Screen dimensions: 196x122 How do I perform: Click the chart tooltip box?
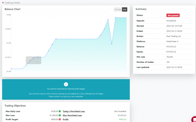pos(34,60)
